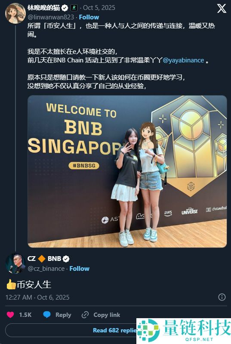Click the blue reply bubble icon
The height and width of the screenshot is (344, 231).
point(47,315)
